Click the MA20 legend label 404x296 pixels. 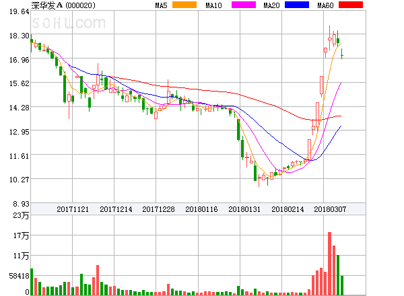[x=271, y=5]
